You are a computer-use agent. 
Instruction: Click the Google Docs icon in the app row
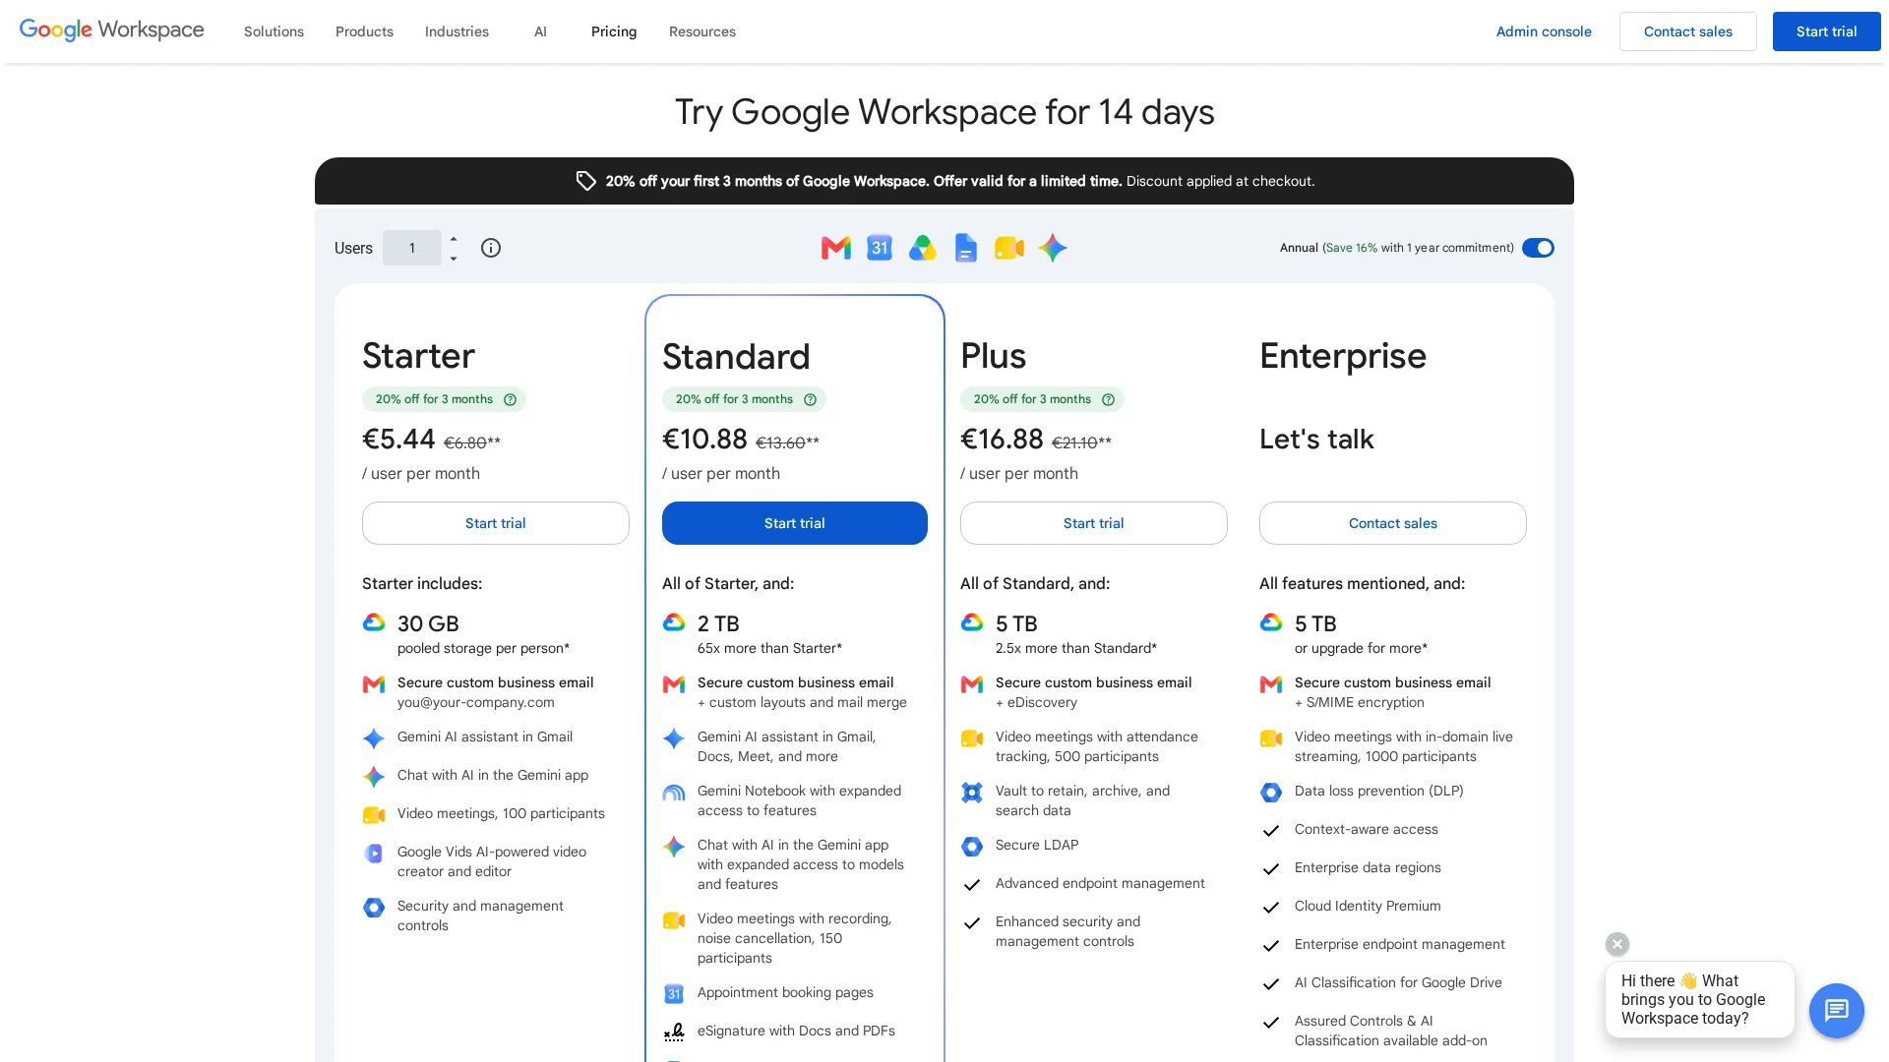click(x=966, y=248)
